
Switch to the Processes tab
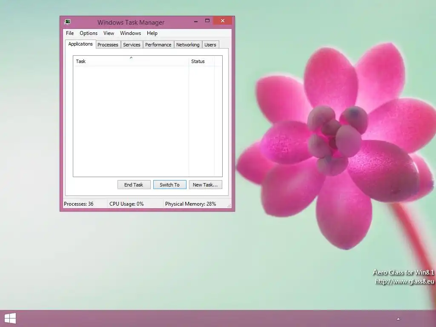[x=108, y=45]
